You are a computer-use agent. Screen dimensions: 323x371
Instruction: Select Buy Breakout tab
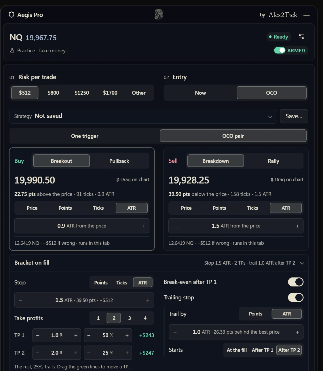pos(61,161)
